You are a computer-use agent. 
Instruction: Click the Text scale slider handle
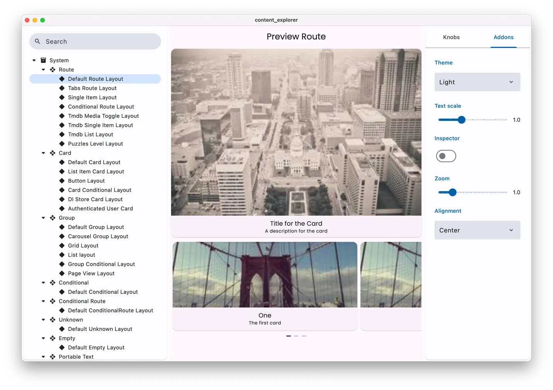[x=461, y=120]
